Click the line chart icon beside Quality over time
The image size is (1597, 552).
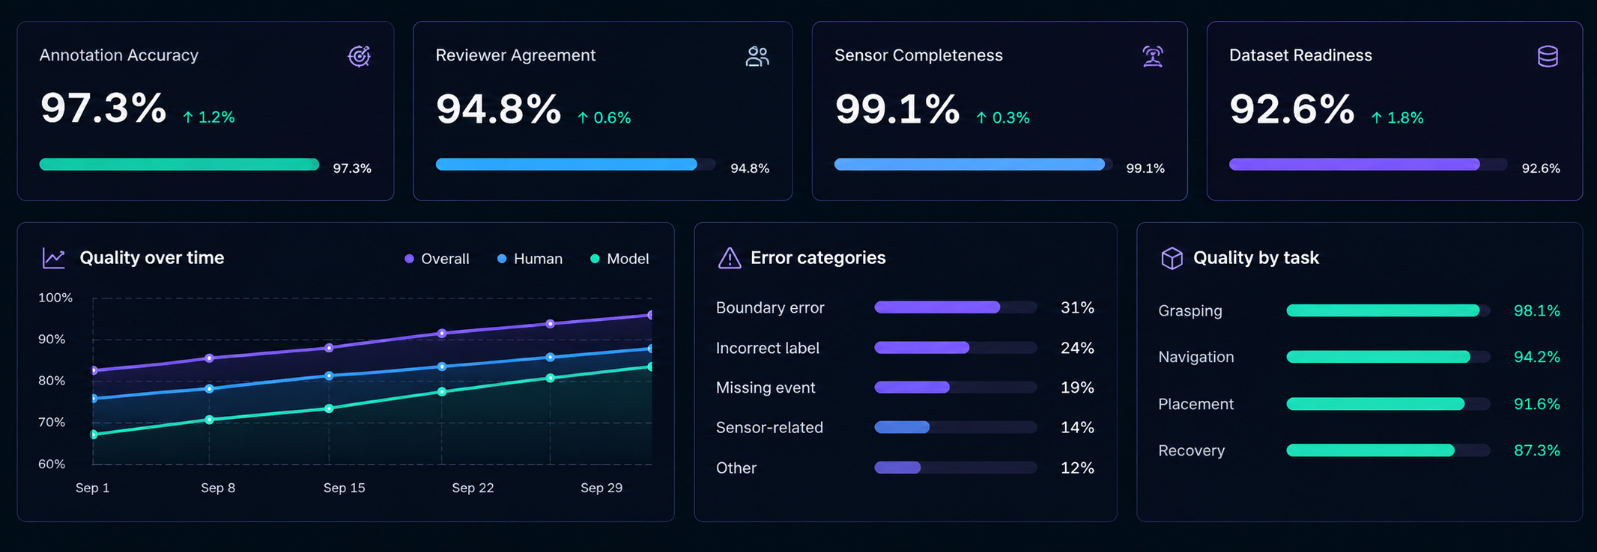click(x=53, y=258)
